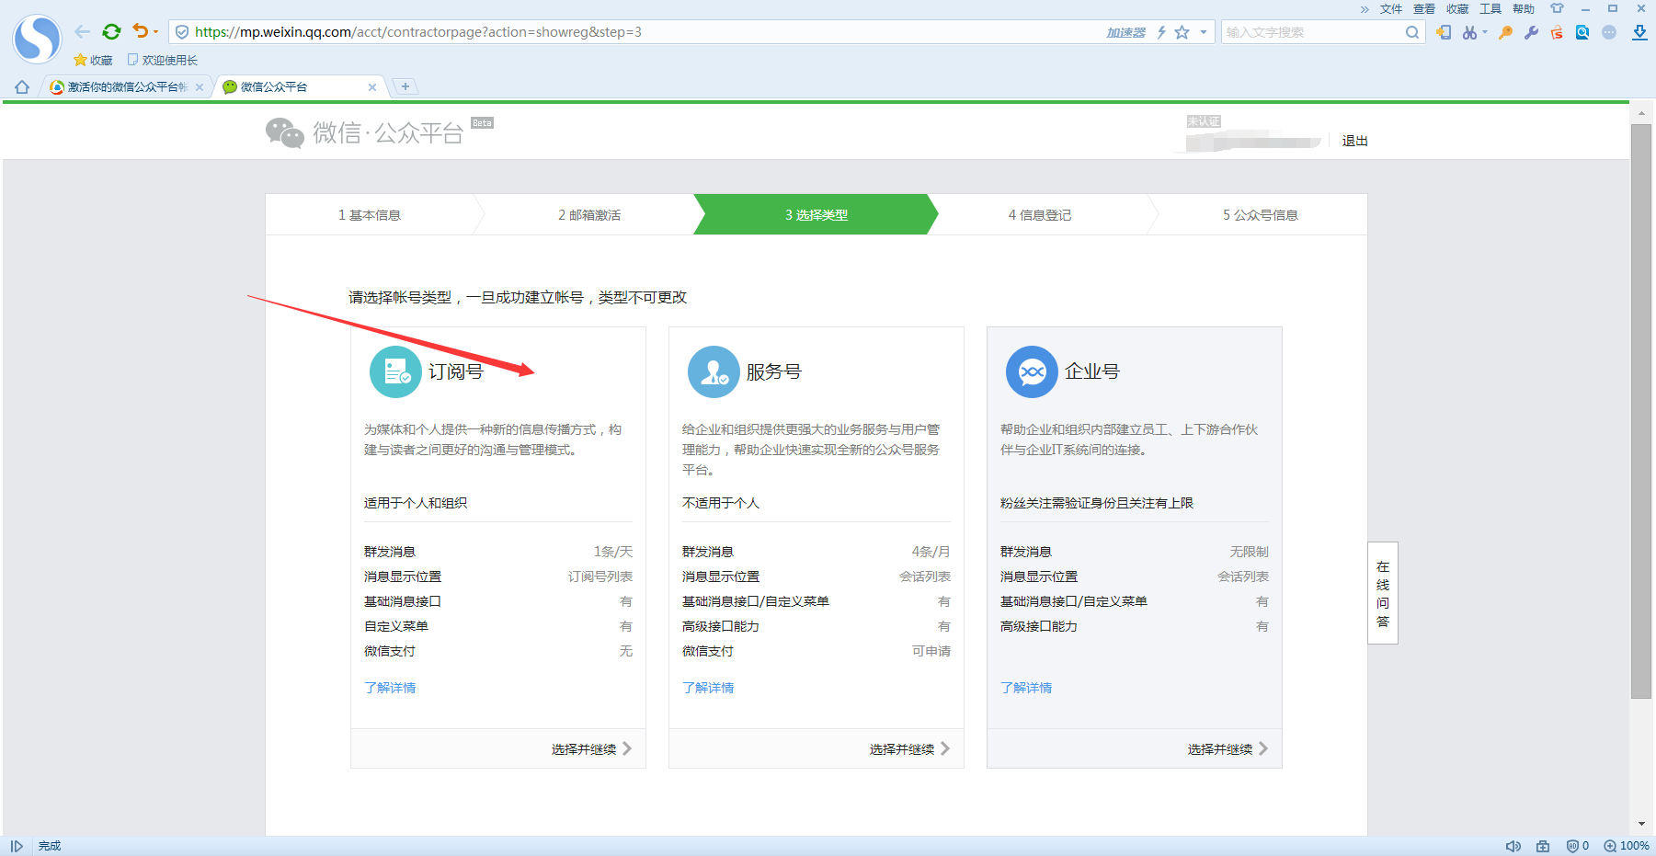Screen dimensions: 1656x856
Task: Open 了解详情 under 企业号
Action: click(1026, 688)
